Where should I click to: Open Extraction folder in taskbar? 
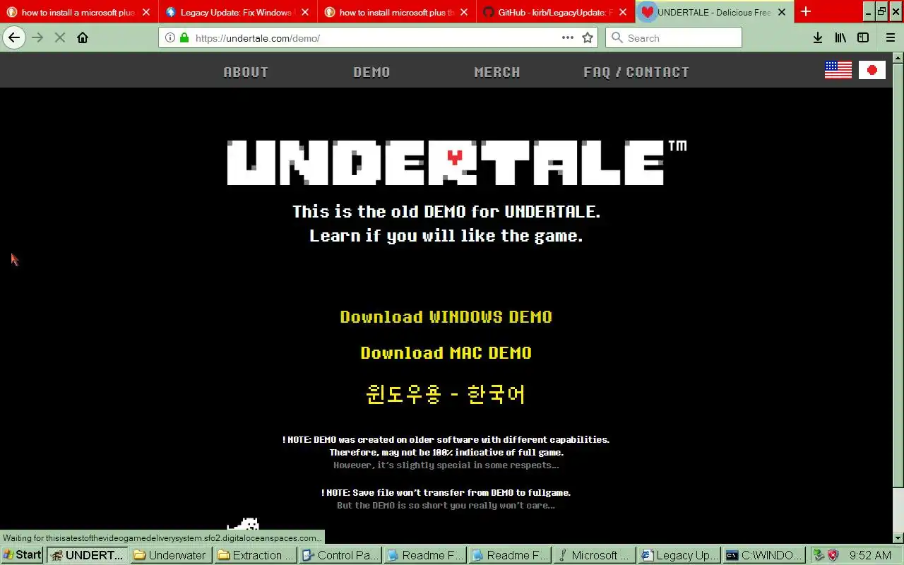tap(255, 555)
